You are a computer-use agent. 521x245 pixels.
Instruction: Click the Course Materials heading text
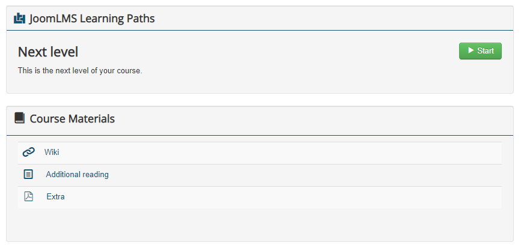pos(72,118)
